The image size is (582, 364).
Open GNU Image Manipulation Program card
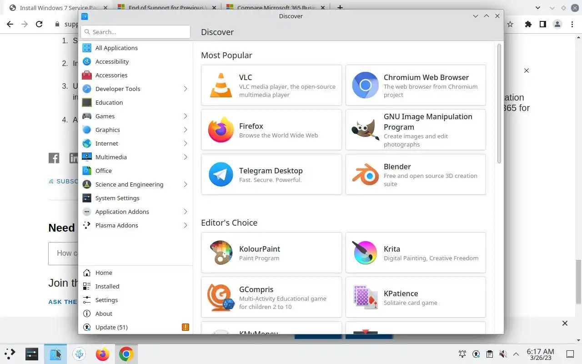pos(416,130)
